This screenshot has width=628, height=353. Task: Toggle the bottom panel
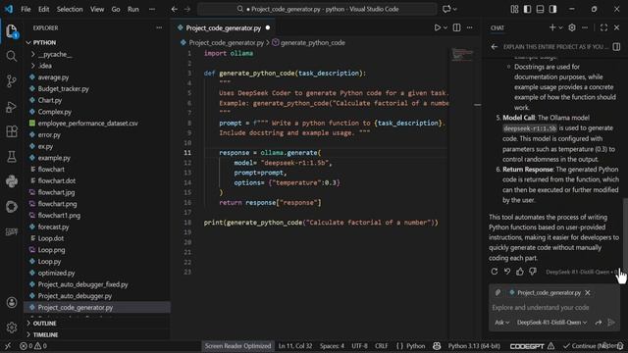point(541,9)
